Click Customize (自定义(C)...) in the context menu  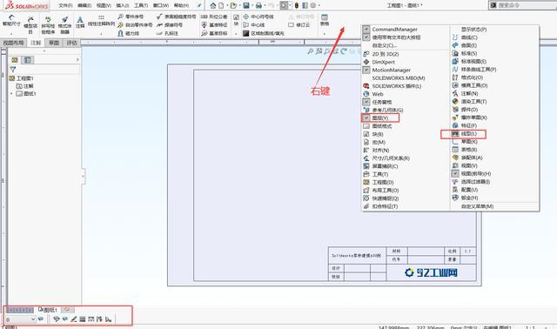tap(384, 45)
